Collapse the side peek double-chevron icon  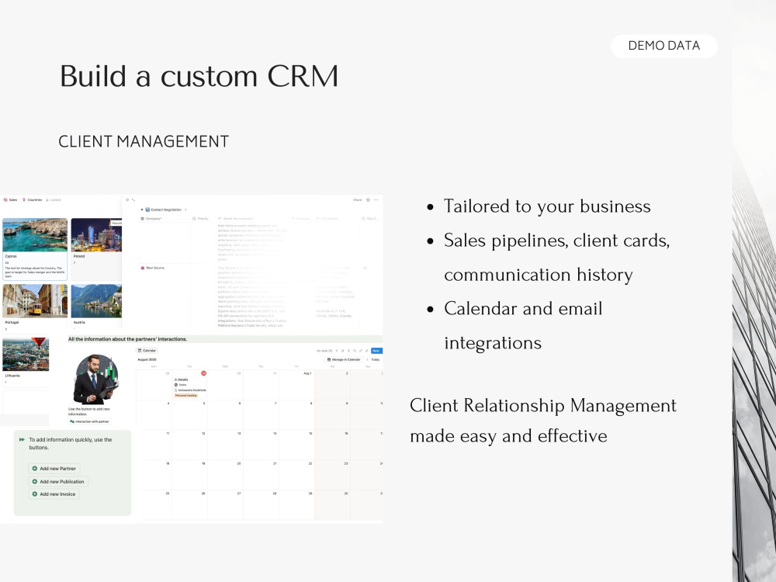(127, 200)
